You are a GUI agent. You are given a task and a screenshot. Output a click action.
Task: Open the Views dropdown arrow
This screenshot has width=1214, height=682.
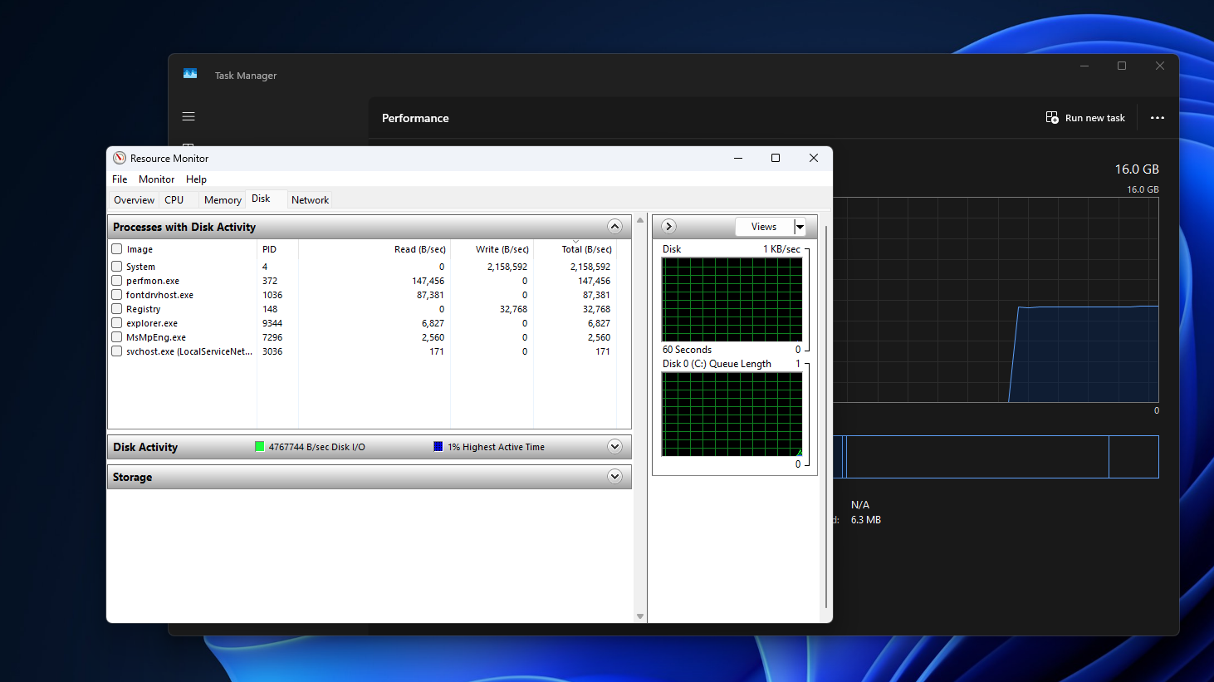(x=800, y=227)
